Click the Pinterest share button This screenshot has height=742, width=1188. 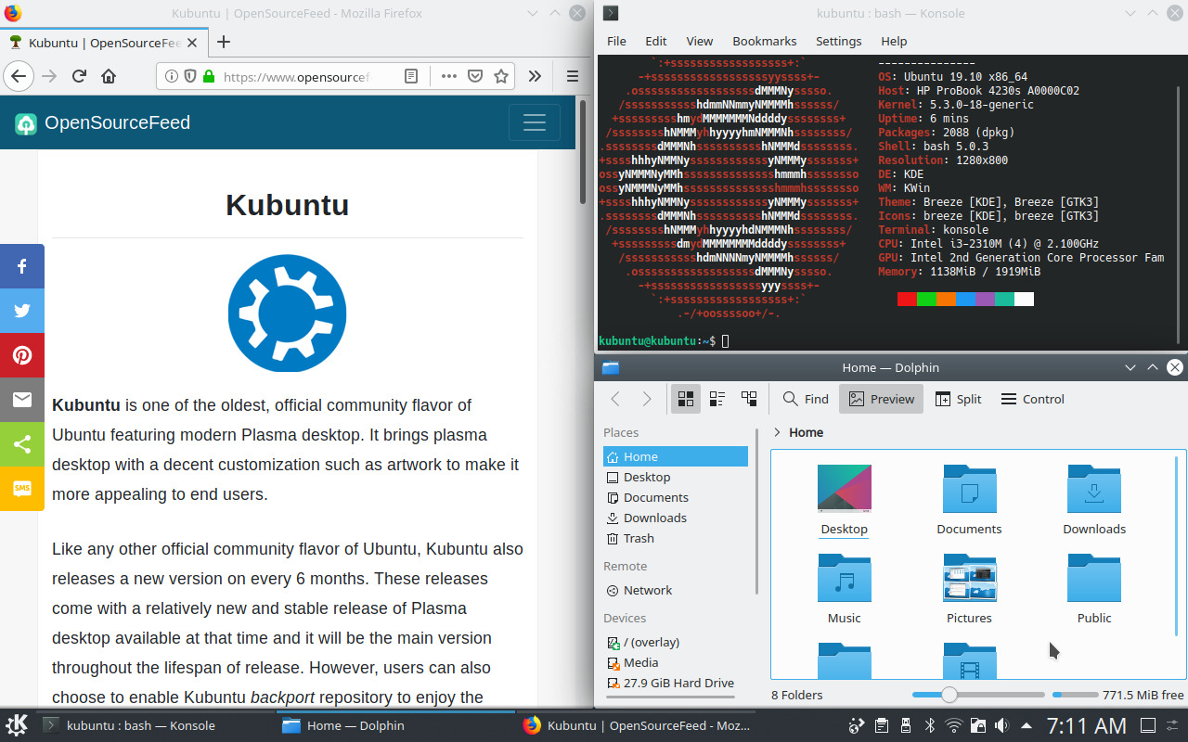[22, 355]
